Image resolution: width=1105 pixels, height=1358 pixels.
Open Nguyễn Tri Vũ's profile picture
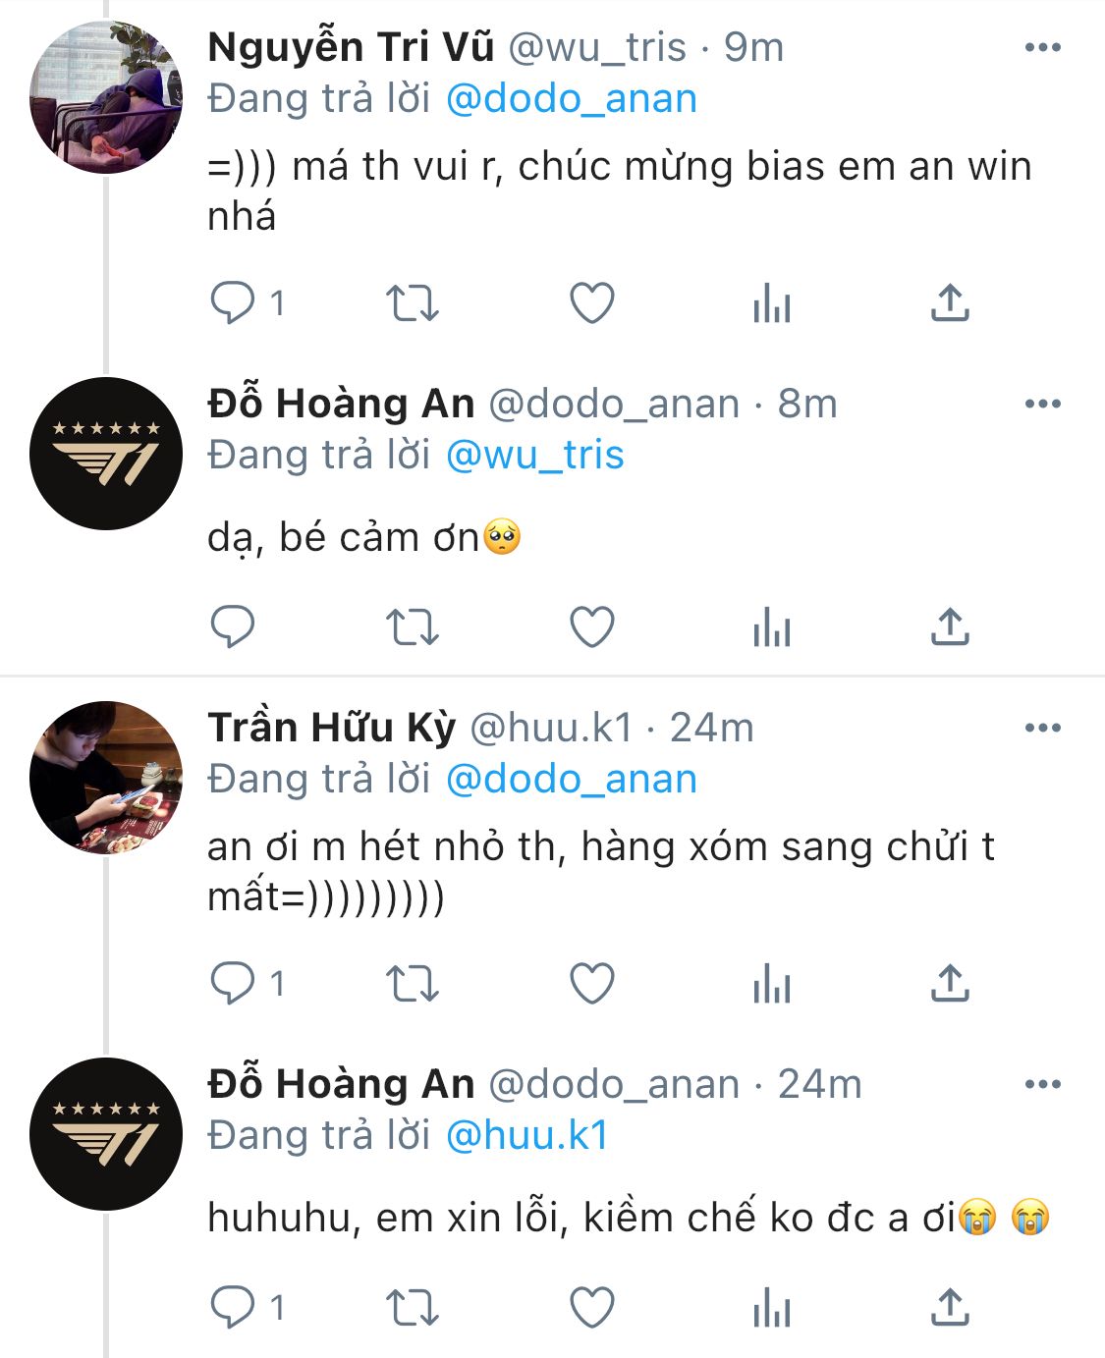[x=106, y=97]
